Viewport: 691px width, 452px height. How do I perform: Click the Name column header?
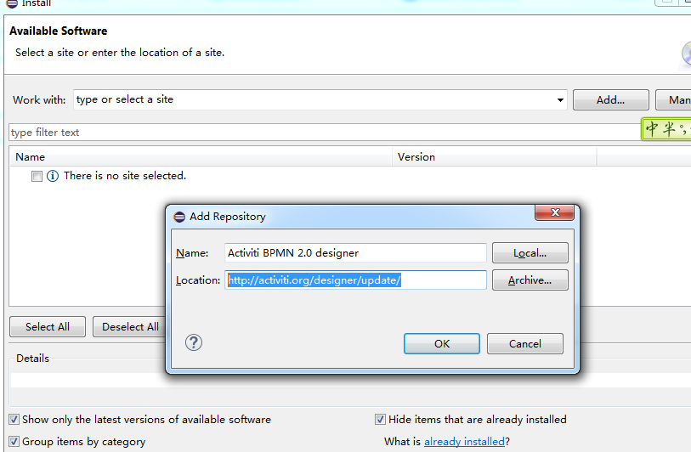tap(201, 157)
